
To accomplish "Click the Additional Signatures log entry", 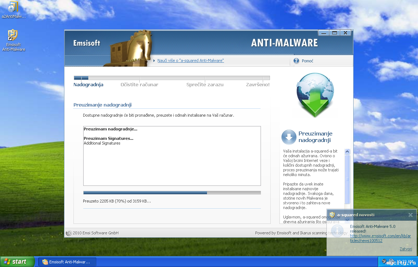I will [x=102, y=143].
